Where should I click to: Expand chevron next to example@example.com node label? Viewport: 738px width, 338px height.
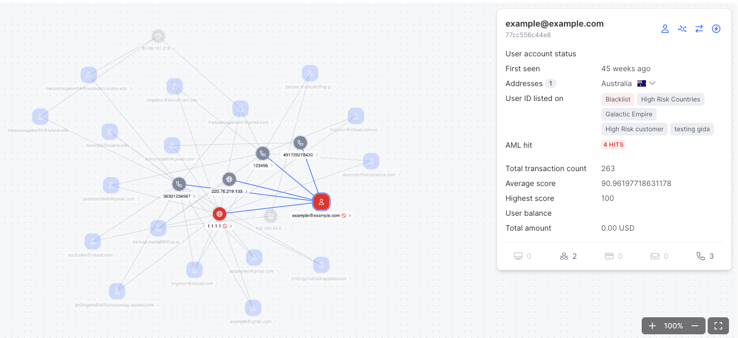tap(350, 216)
